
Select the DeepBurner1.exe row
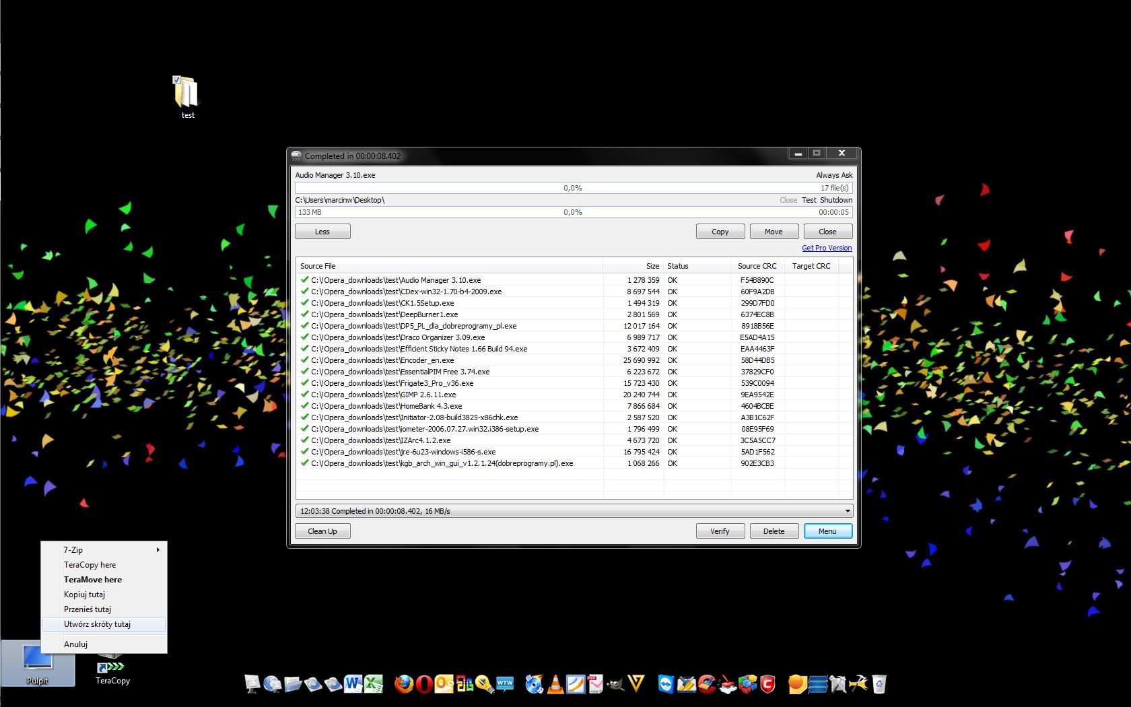click(574, 314)
